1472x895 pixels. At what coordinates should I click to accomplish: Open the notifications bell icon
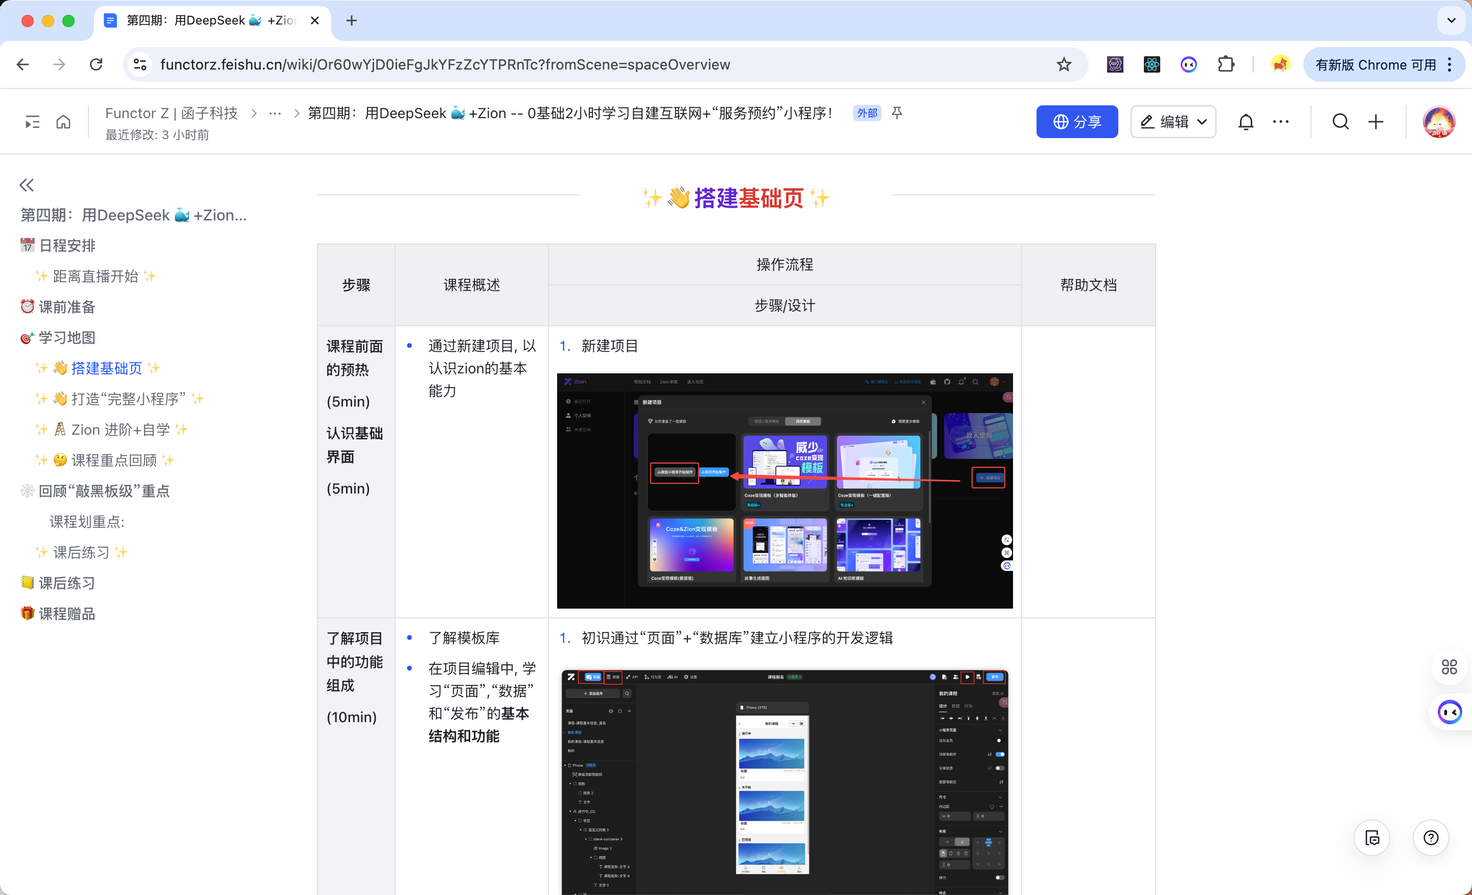click(1246, 121)
